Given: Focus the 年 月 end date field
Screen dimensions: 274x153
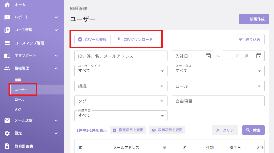Looking at the screenshot, I should click(x=243, y=56).
